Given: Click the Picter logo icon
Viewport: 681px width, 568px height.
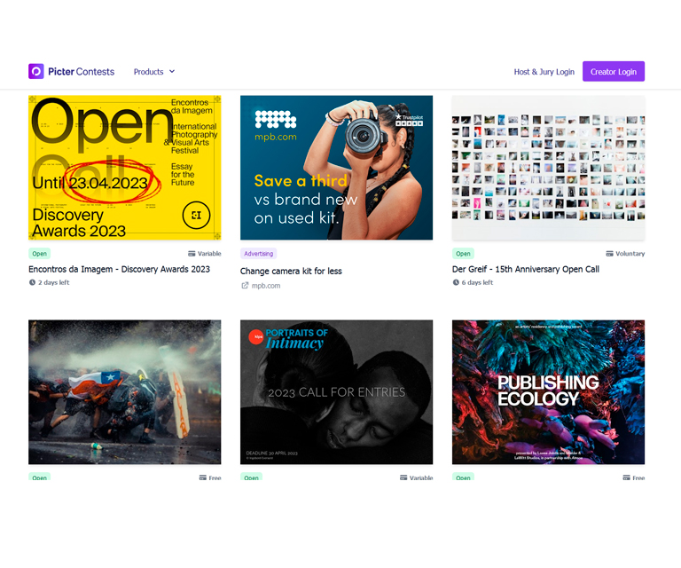Looking at the screenshot, I should 35,72.
